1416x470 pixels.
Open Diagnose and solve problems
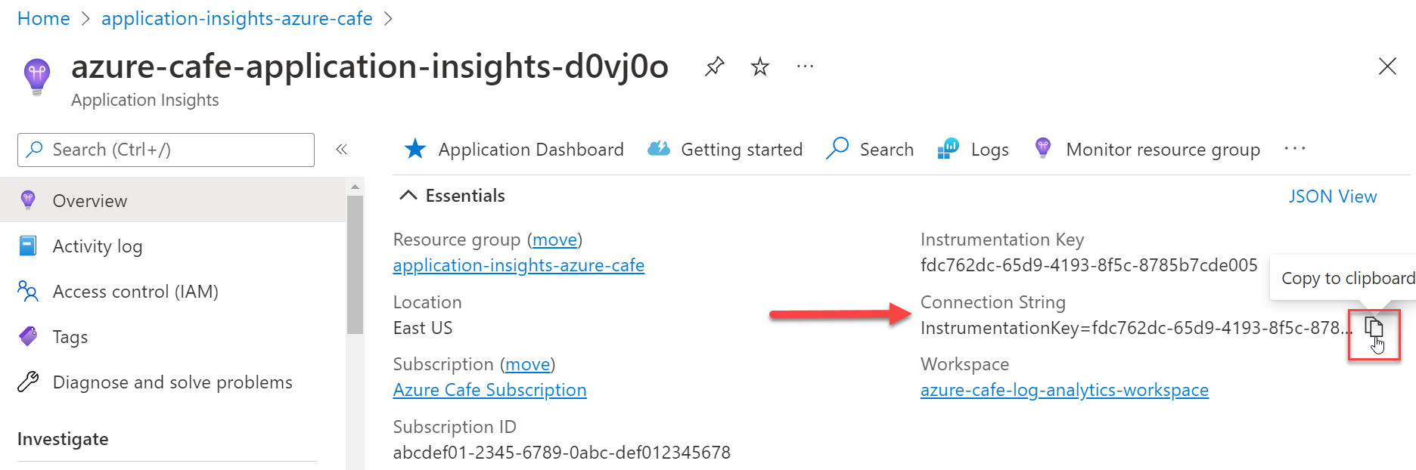pyautogui.click(x=172, y=382)
